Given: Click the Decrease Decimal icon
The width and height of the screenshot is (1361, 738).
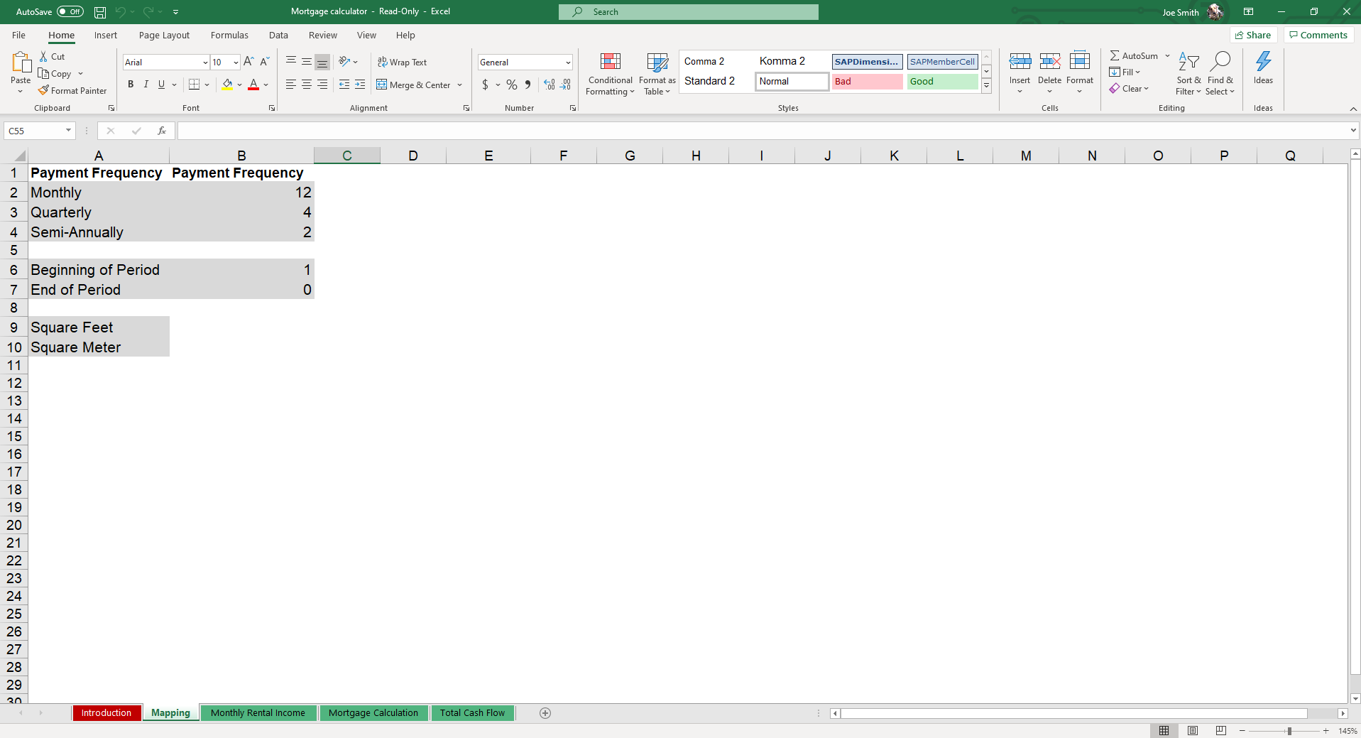Looking at the screenshot, I should [x=565, y=85].
